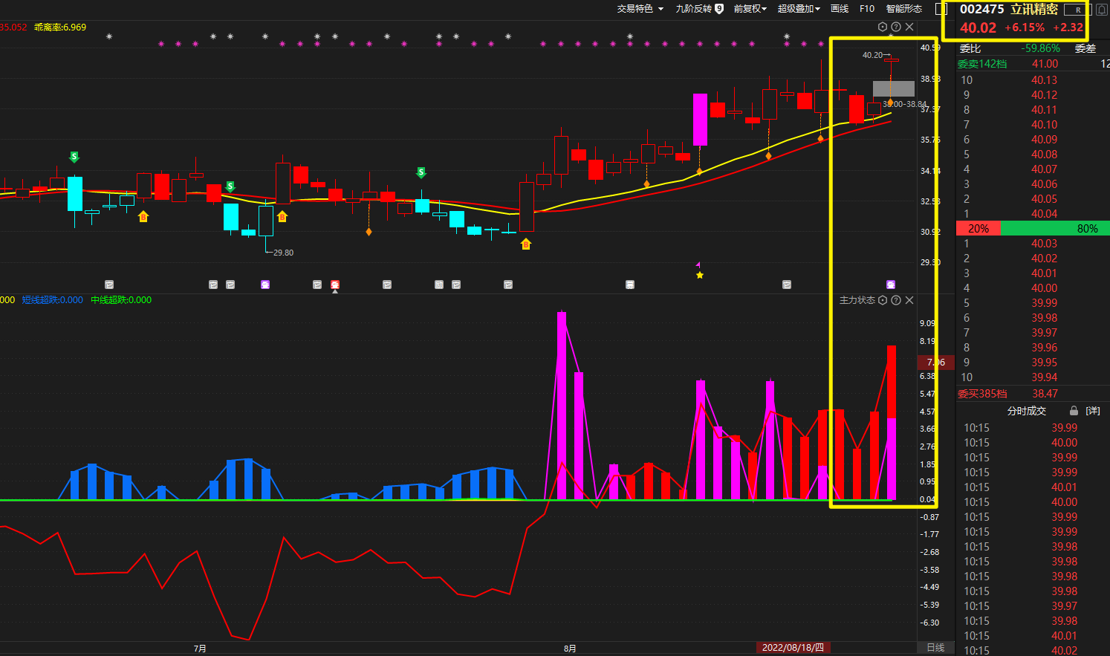Click the +6.15% change percentage

[1025, 27]
